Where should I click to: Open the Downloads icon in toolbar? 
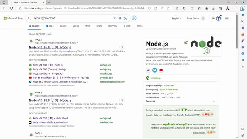click(x=213, y=8)
